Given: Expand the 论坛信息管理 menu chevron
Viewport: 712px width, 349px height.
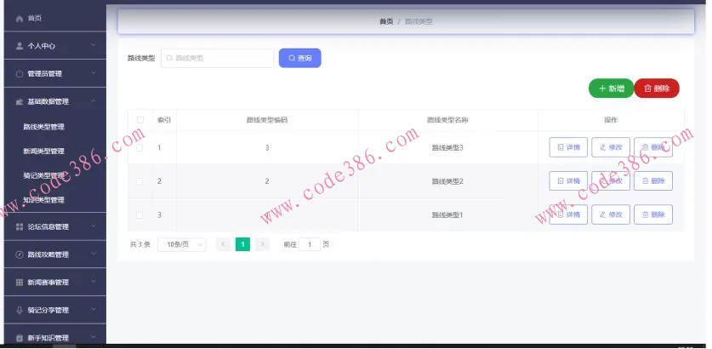Looking at the screenshot, I should pos(93,226).
